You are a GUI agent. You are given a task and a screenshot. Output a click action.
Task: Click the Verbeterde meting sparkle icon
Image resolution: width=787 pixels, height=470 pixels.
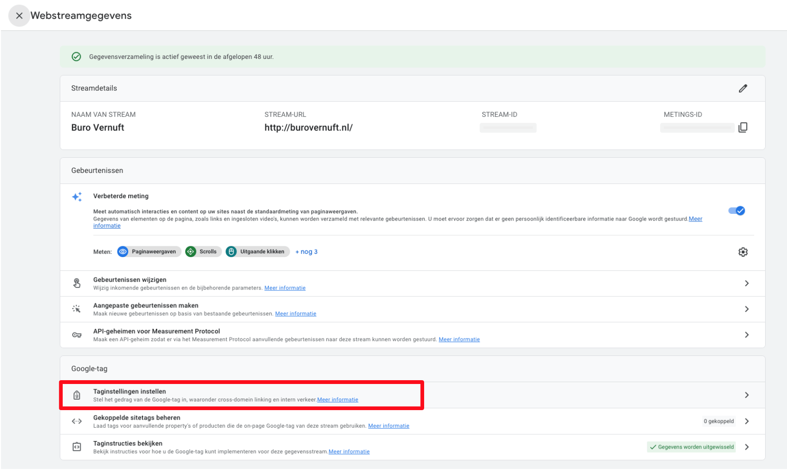click(77, 197)
